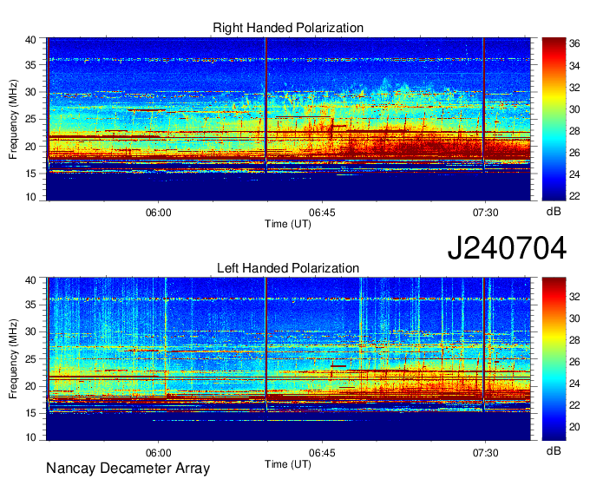Click 06:45 tick on Right Handed time axis
Screen dimensions: 590x479
(x=322, y=213)
